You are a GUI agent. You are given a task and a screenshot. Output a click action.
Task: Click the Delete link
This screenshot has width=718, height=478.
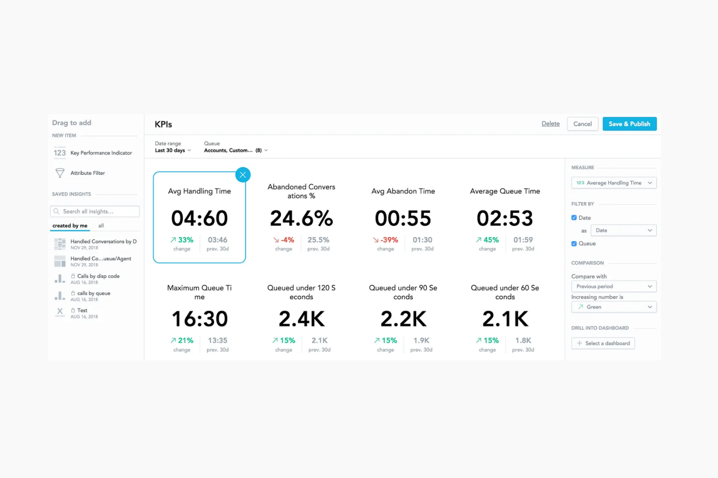[x=551, y=124]
